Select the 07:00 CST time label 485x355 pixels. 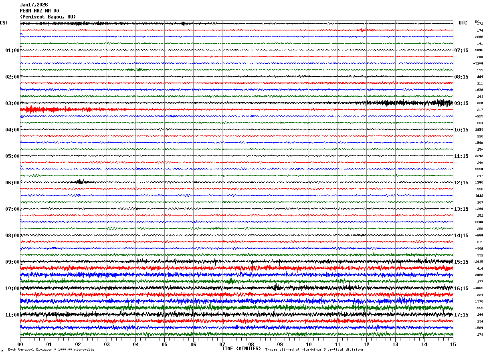pyautogui.click(x=12, y=209)
